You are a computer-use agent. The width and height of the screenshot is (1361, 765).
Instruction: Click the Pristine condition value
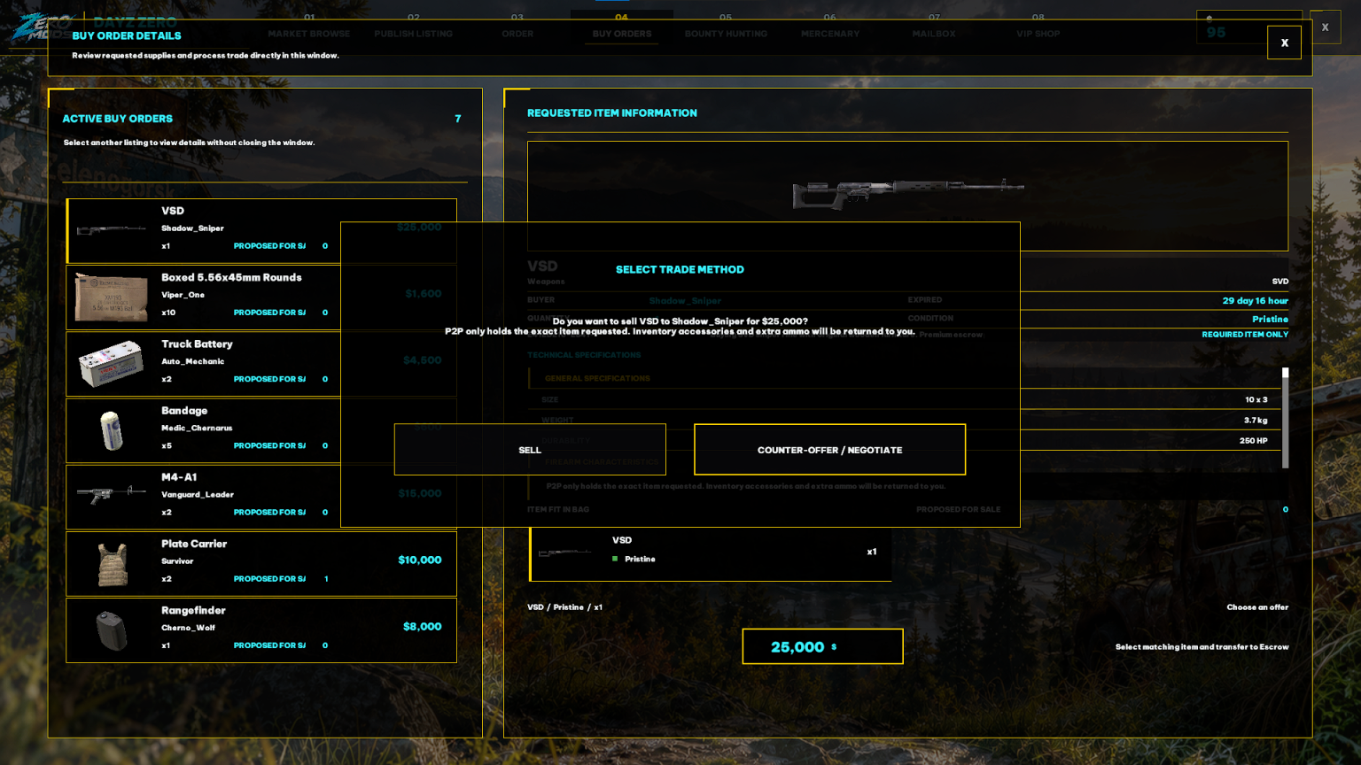tap(1270, 319)
